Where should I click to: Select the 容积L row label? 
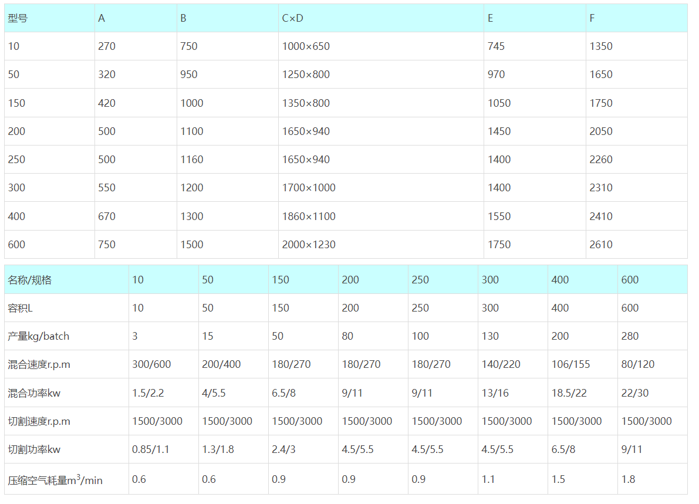point(21,308)
